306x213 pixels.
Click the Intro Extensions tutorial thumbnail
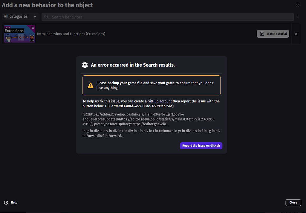click(x=19, y=34)
